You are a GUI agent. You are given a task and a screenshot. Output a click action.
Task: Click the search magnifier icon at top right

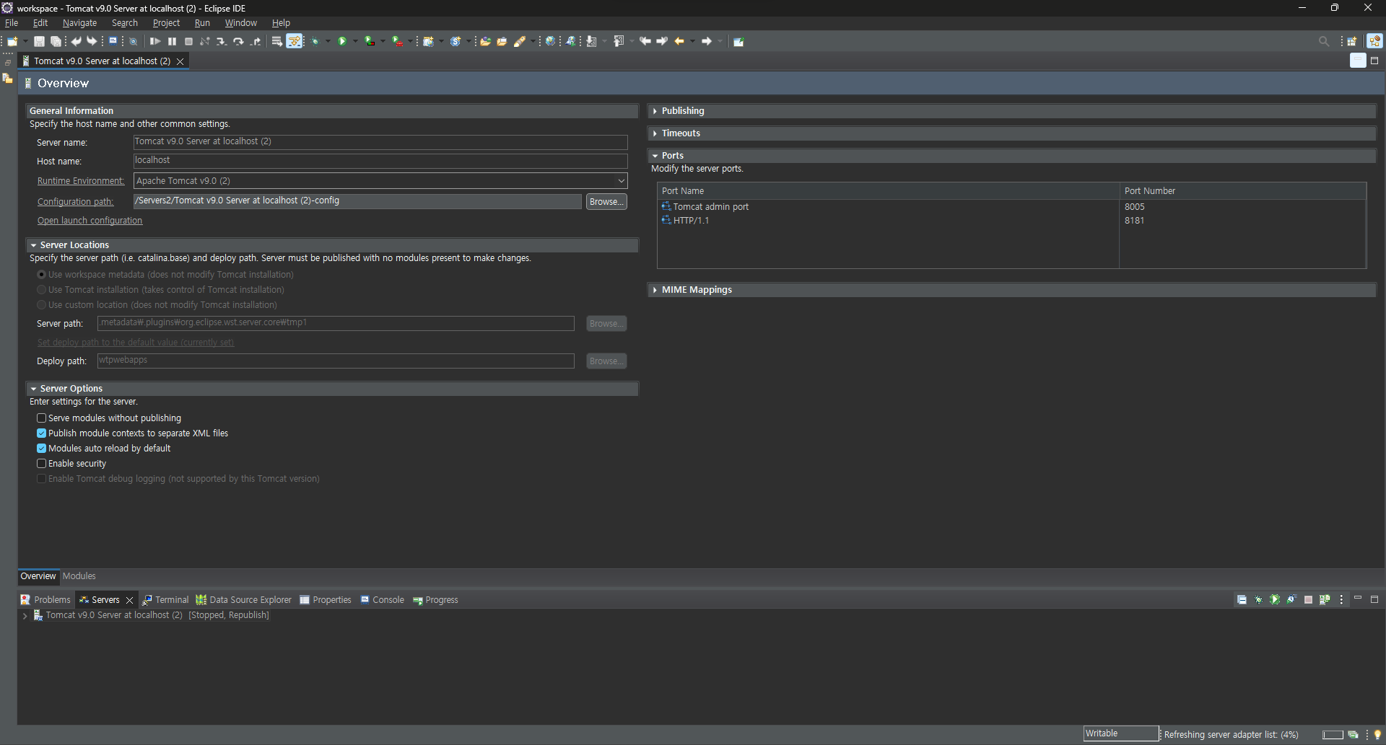coord(1324,41)
